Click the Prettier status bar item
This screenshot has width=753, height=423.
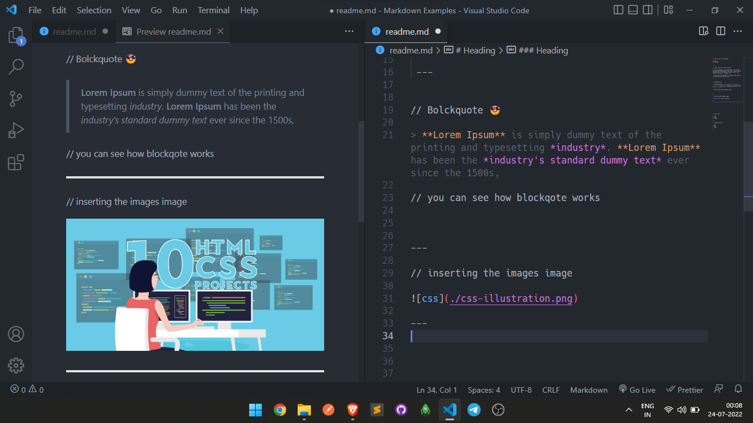click(685, 389)
